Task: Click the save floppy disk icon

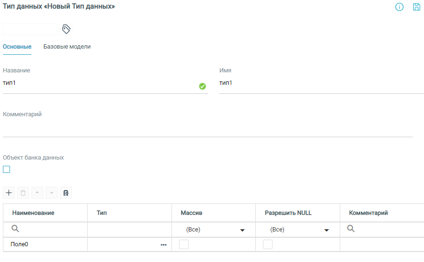Action: pyautogui.click(x=416, y=7)
